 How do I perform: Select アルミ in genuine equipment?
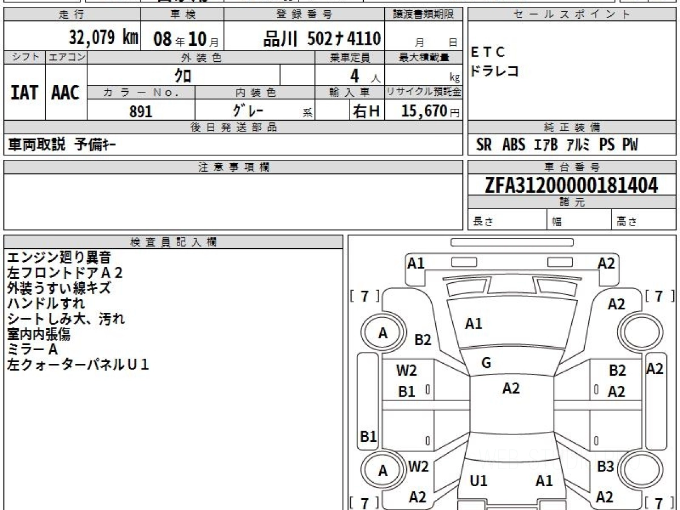tap(579, 146)
